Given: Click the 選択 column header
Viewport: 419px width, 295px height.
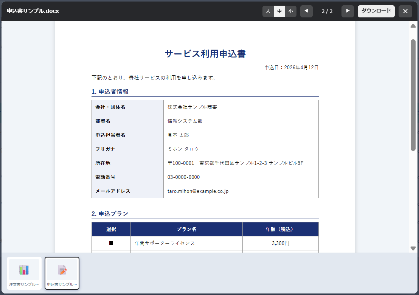Looking at the screenshot, I should (111, 229).
